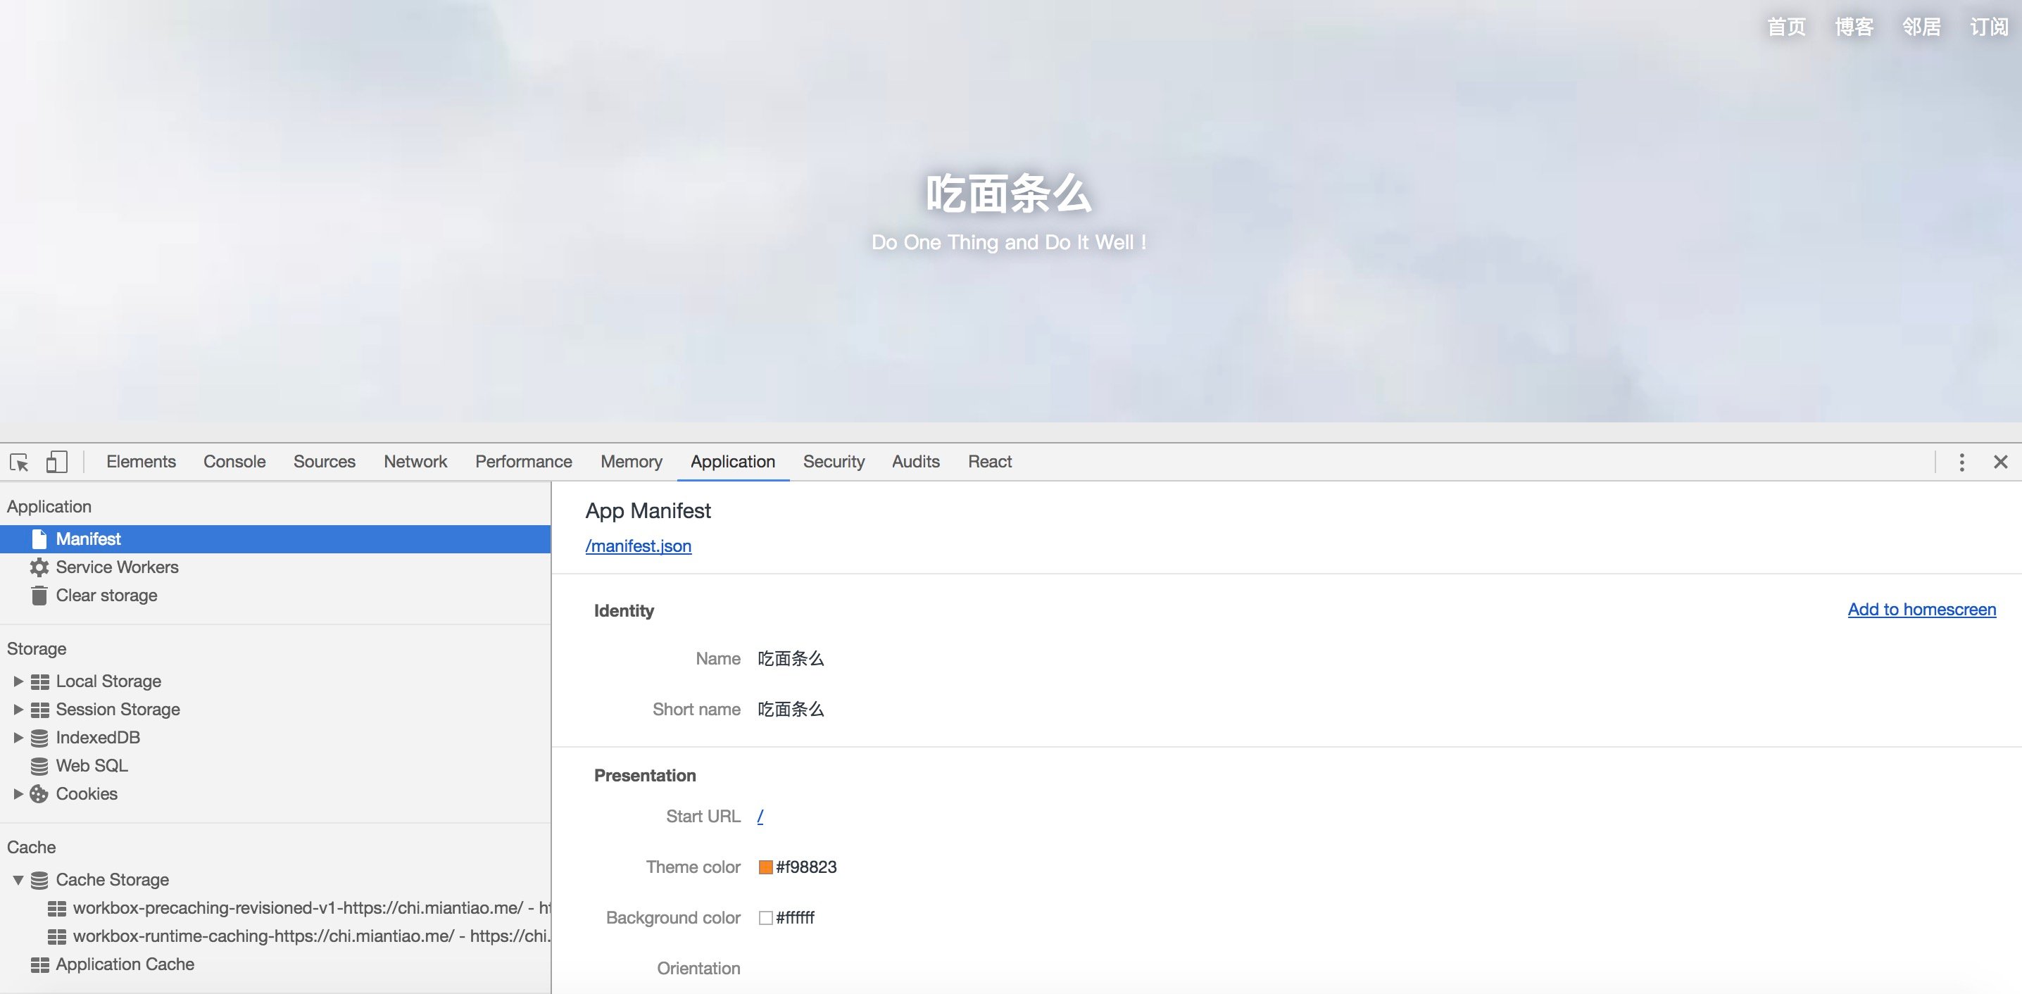Click Add to homescreen link
The height and width of the screenshot is (994, 2022).
(1921, 609)
